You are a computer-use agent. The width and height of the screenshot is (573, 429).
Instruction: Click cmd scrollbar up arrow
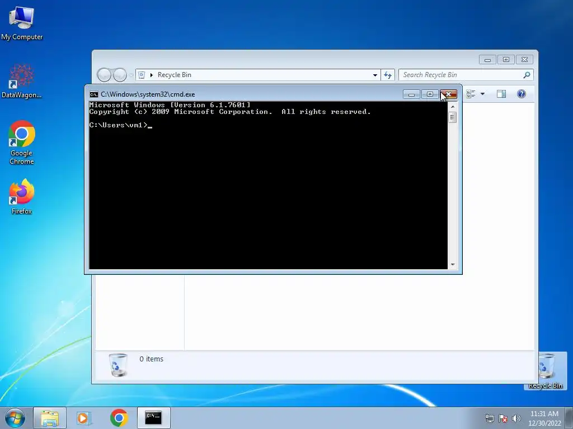(453, 107)
